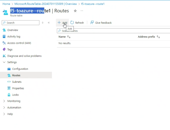
Task: Open the more options ellipsis menu
Action: coord(82,11)
